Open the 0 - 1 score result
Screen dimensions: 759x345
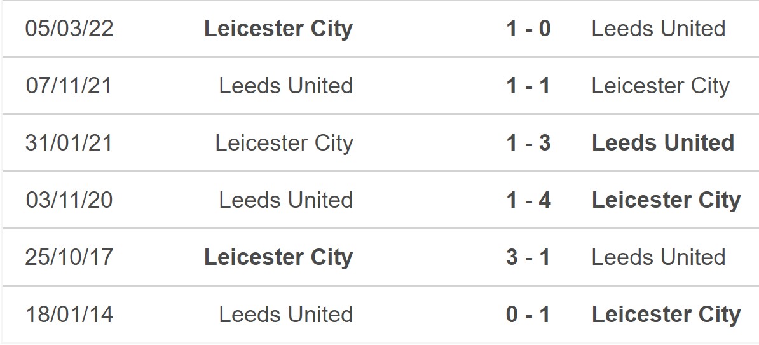click(528, 315)
